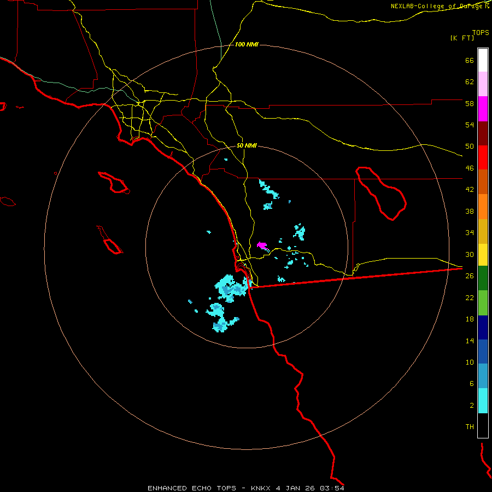The image size is (492, 492).
Task: Click the light green legend swatch
Action: (x=483, y=303)
